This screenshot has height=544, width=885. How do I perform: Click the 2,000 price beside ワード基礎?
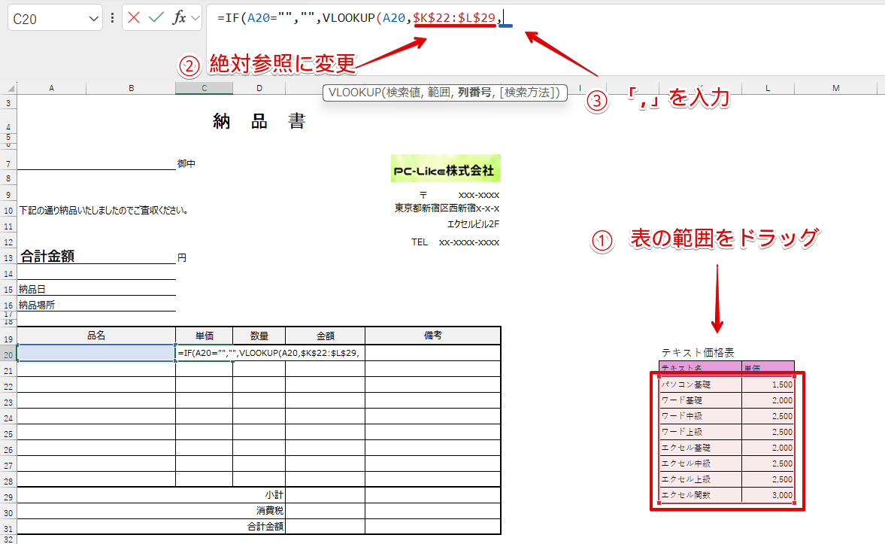click(768, 400)
